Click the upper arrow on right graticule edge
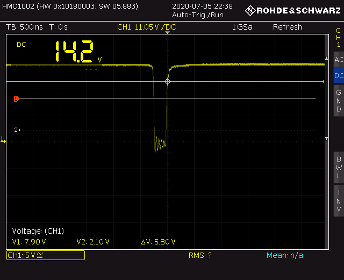The image size is (344, 280). tap(327, 58)
